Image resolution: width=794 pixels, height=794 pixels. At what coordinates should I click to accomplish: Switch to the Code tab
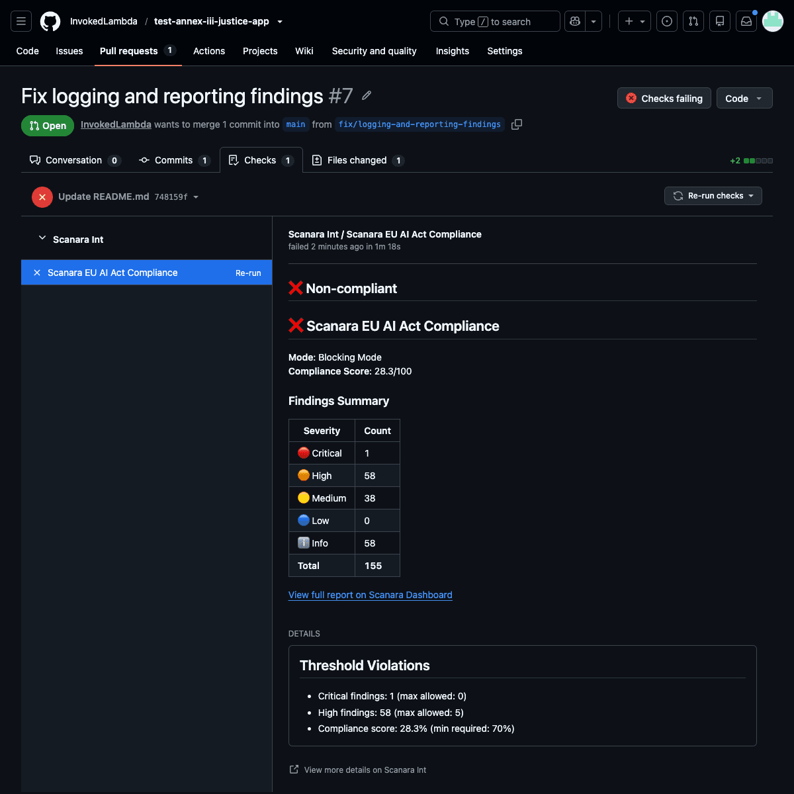[x=28, y=51]
